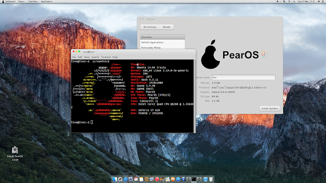Select Overview in Details sidebar
The height and width of the screenshot is (183, 326).
click(162, 37)
